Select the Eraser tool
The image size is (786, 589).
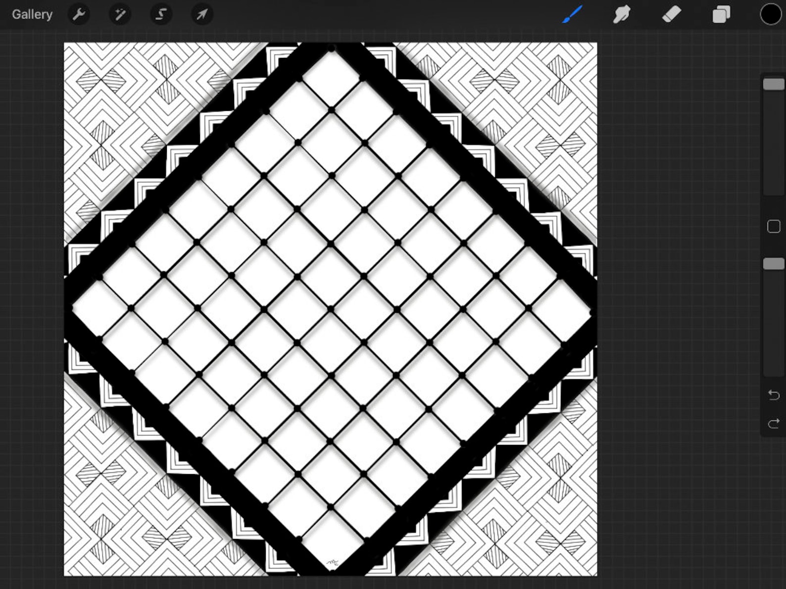pyautogui.click(x=672, y=14)
